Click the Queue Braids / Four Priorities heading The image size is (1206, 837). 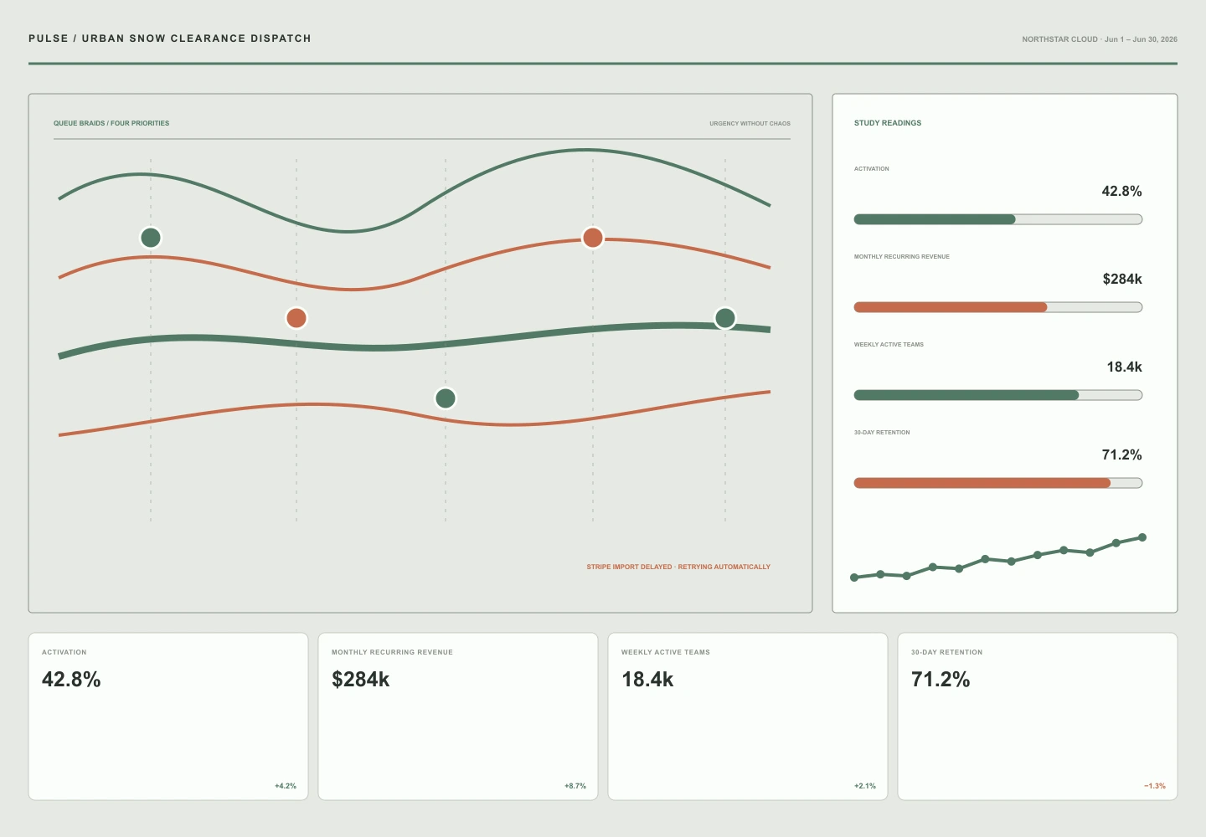point(111,123)
